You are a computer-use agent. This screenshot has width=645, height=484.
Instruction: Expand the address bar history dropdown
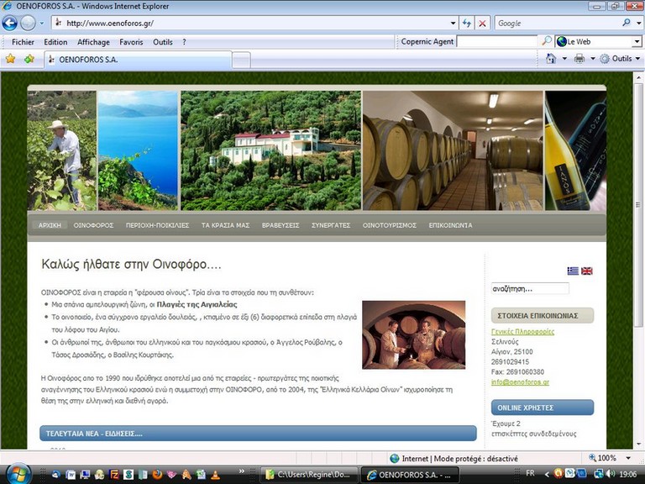tap(454, 24)
